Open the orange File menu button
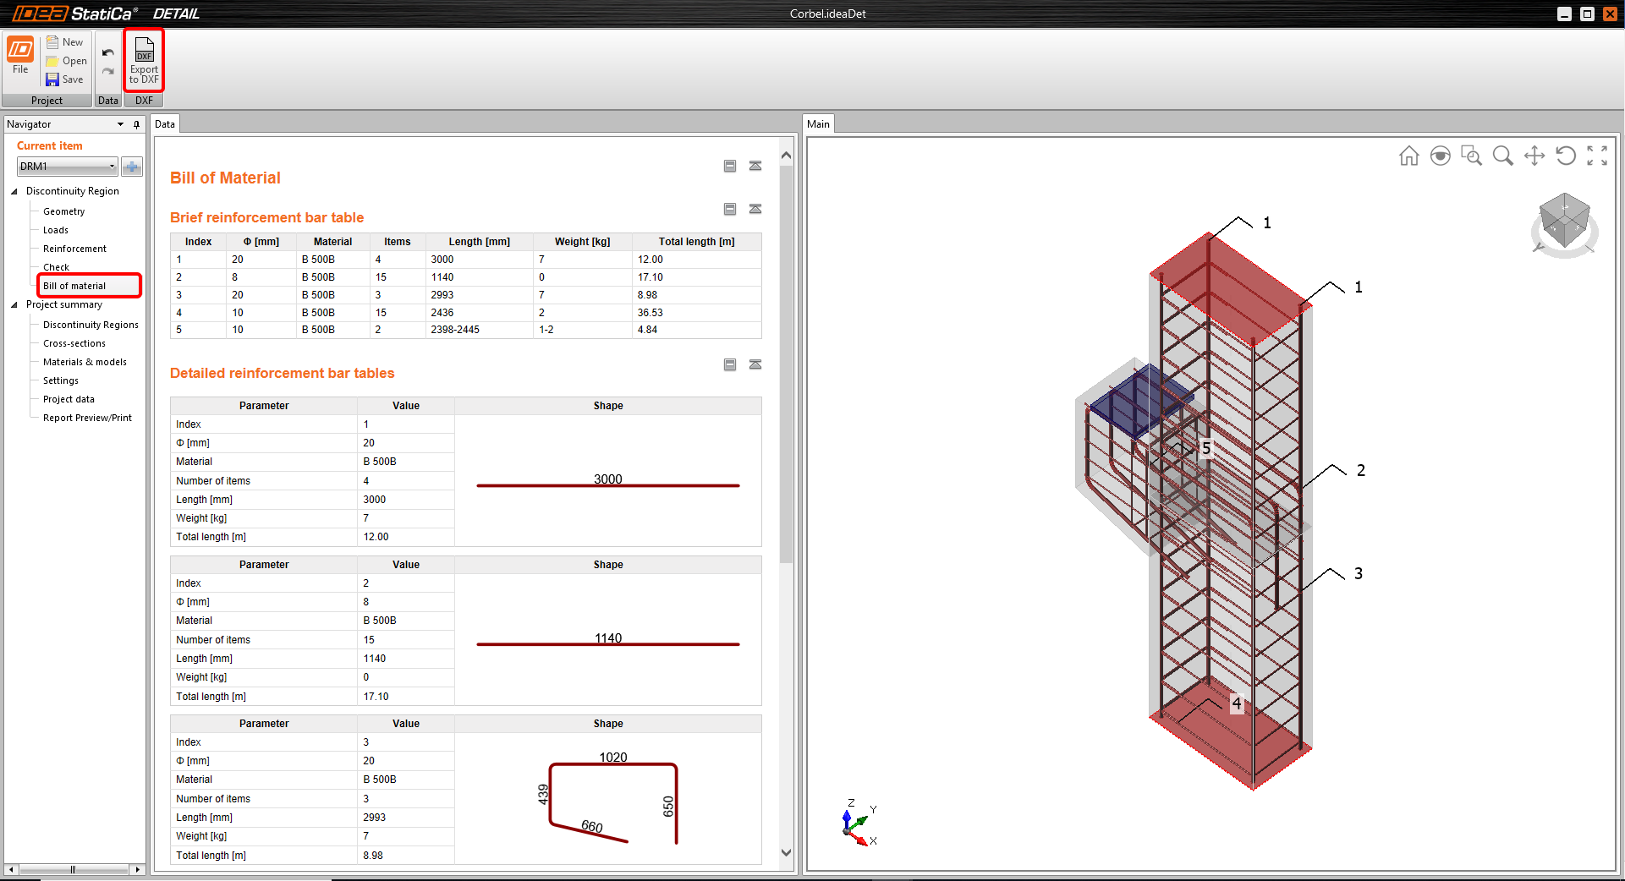Image resolution: width=1625 pixels, height=881 pixels. point(20,56)
